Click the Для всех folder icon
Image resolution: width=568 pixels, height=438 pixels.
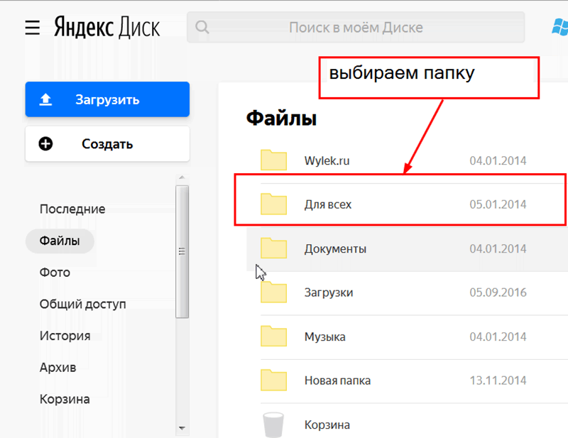(x=273, y=204)
